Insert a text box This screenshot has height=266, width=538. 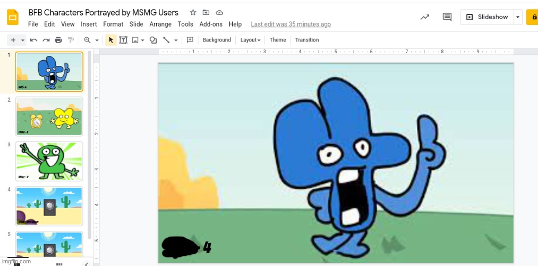point(123,40)
